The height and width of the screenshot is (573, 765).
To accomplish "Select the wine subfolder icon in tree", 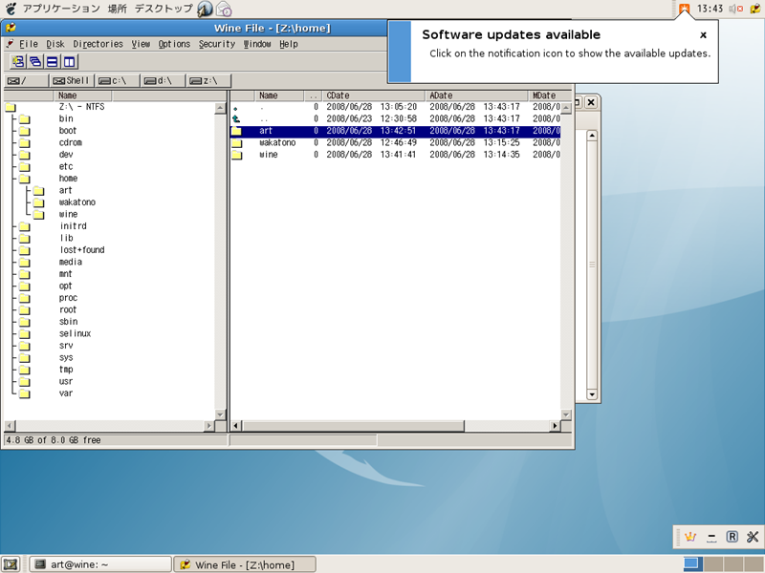I will tap(38, 214).
